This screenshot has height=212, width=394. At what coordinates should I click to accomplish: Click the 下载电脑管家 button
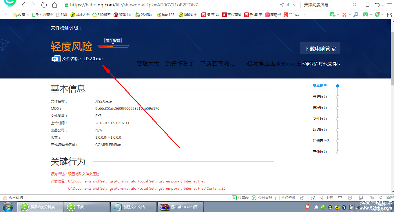(320, 49)
